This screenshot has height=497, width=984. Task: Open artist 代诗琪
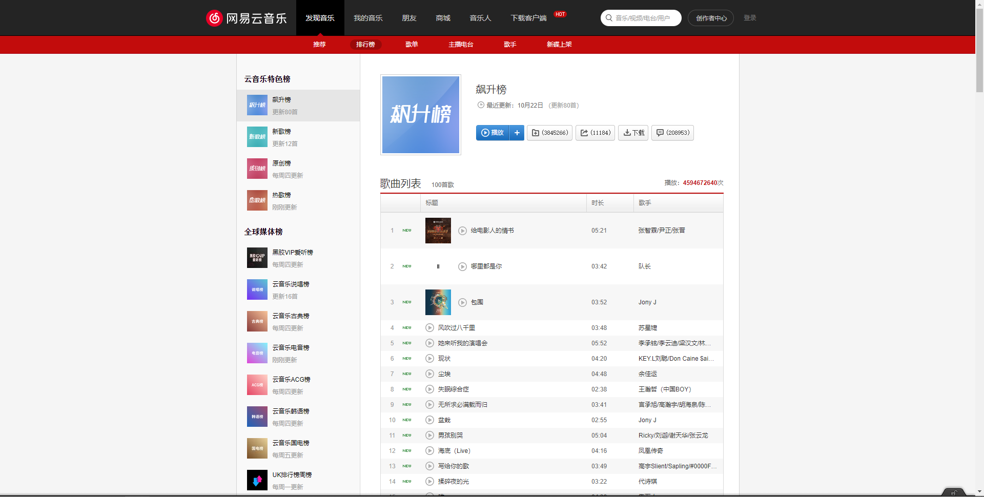648,482
